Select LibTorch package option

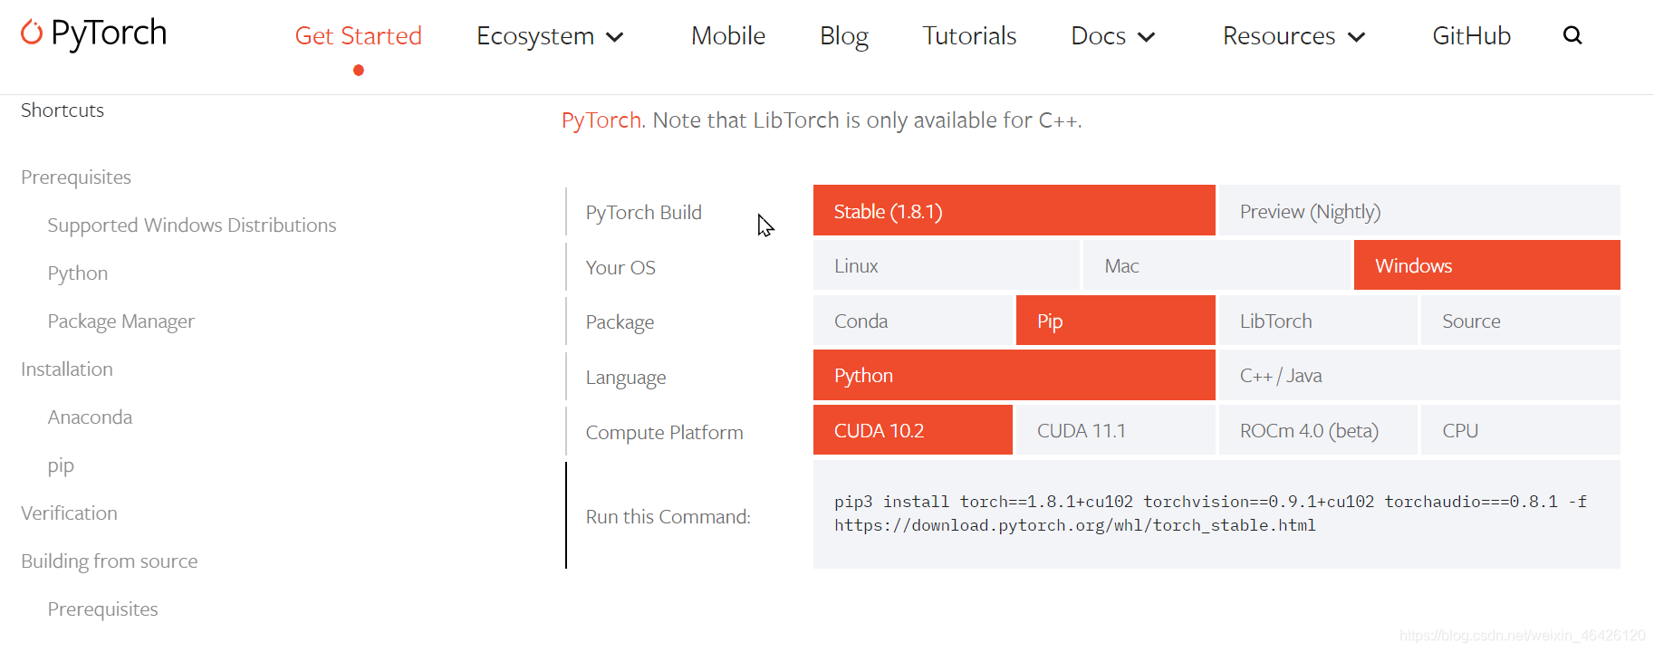[x=1318, y=321]
